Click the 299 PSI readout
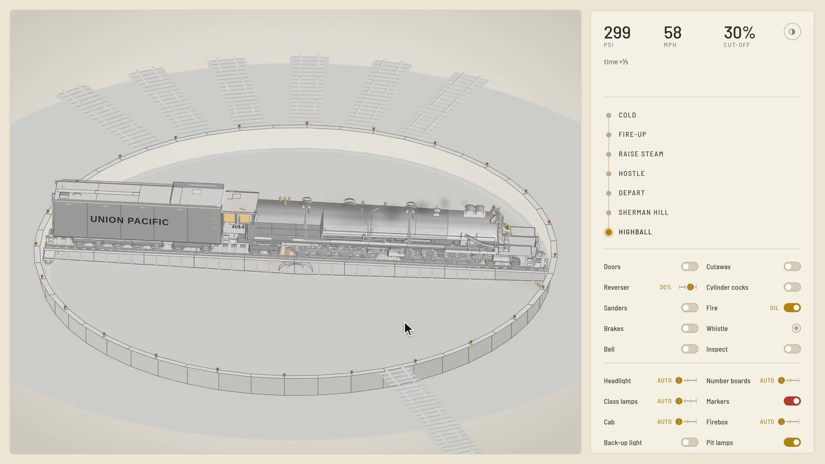825x464 pixels. 617,36
